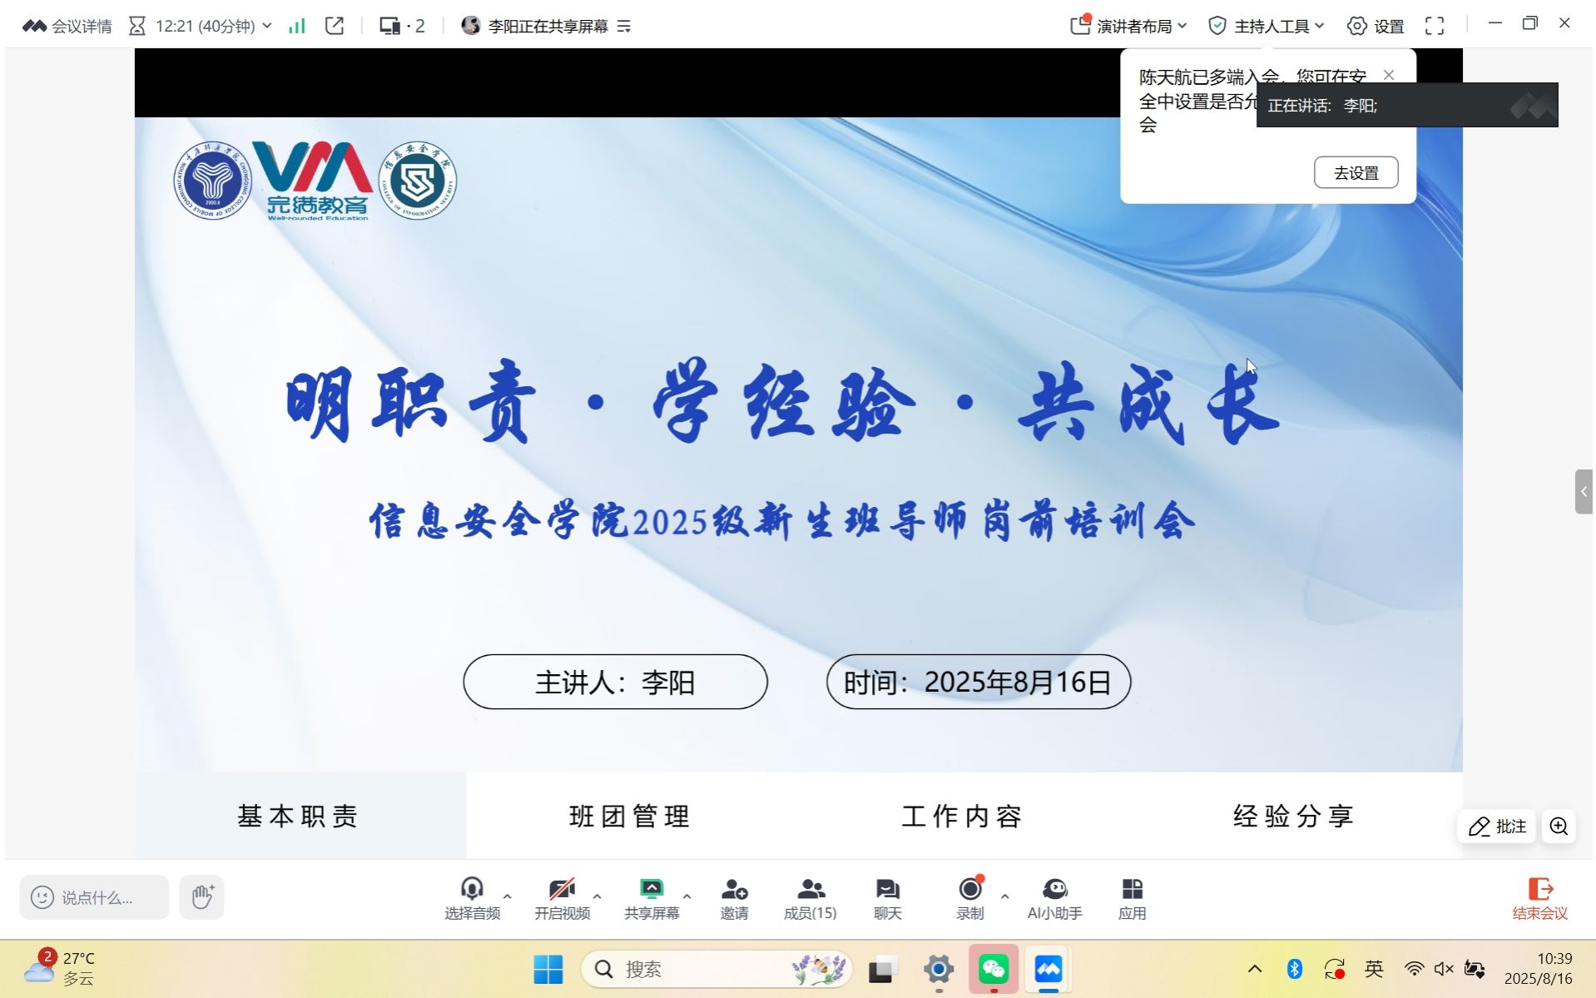Open the 成员(15) members panel
Viewport: 1596px width, 998px height.
click(x=810, y=899)
